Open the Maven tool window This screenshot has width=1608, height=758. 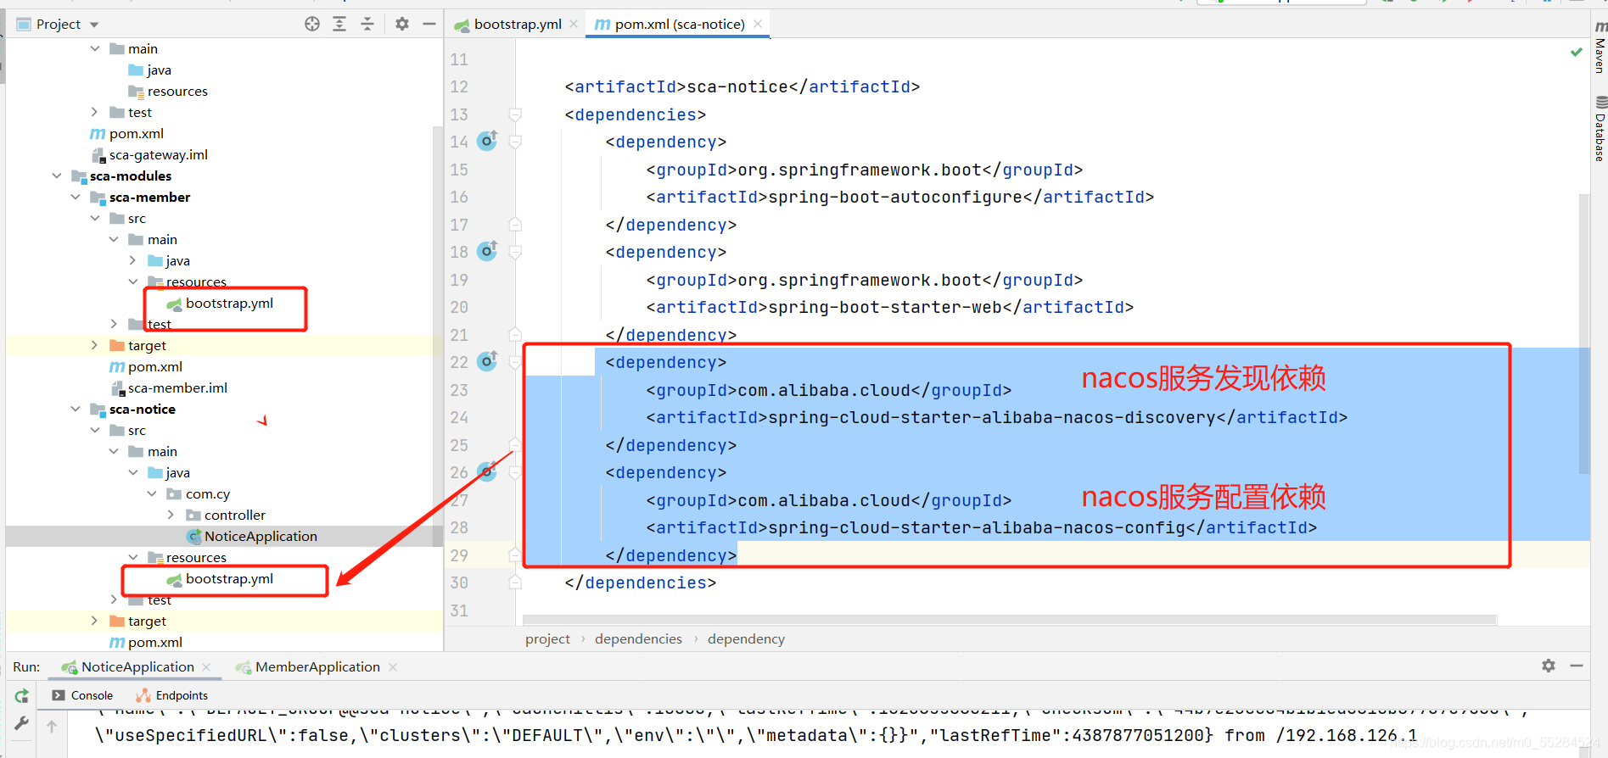pyautogui.click(x=1600, y=47)
